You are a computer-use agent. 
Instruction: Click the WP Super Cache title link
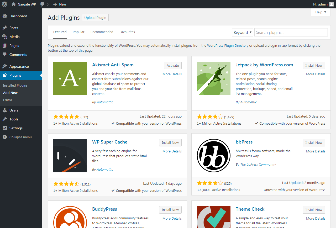click(x=110, y=142)
